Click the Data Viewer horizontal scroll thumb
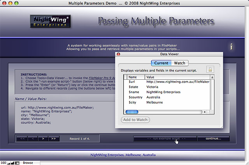 (x=132, y=112)
